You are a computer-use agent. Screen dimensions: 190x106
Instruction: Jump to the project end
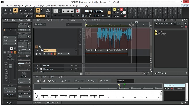(78, 15)
